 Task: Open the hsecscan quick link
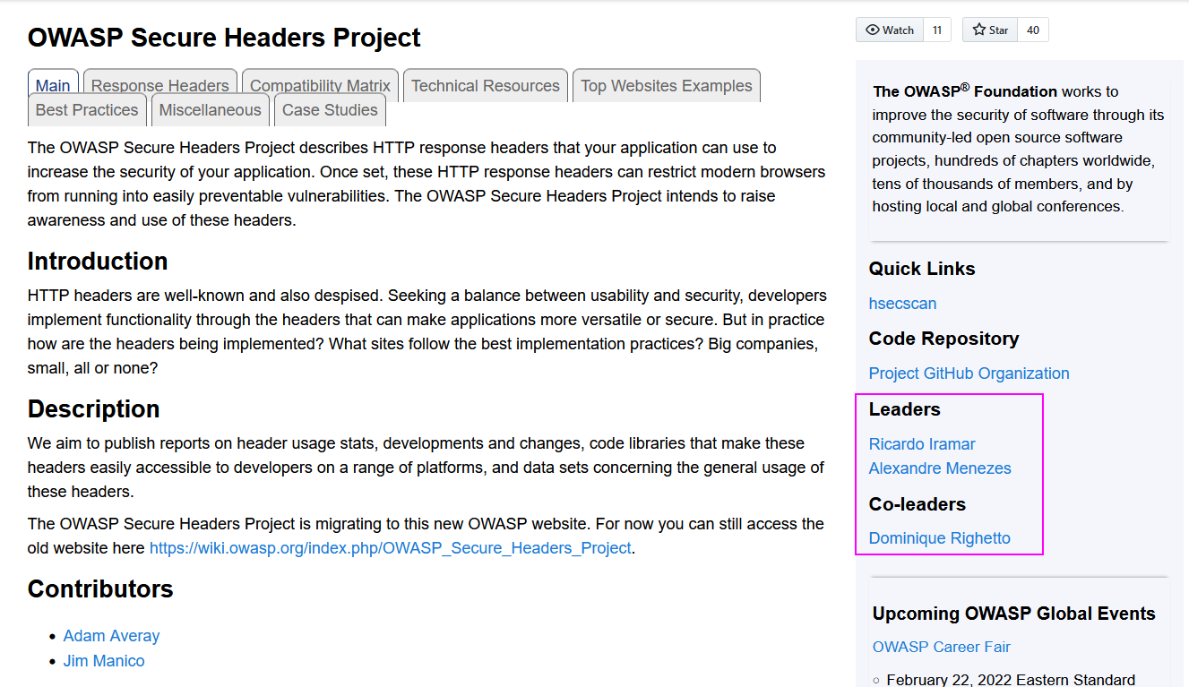coord(903,304)
